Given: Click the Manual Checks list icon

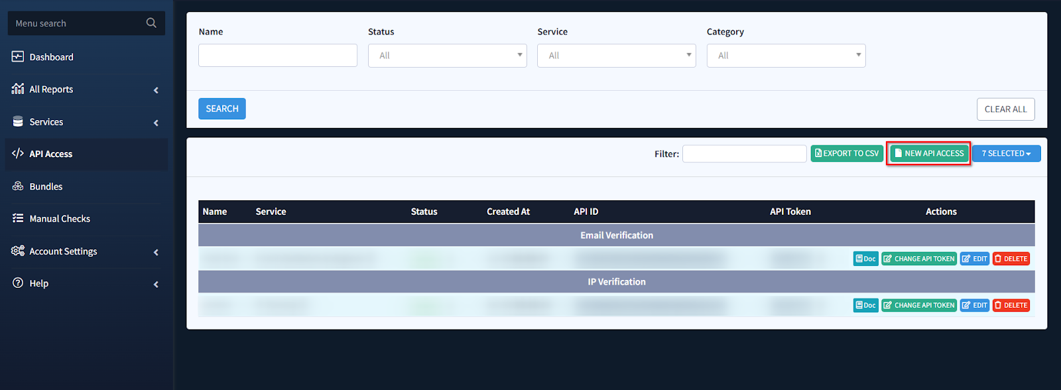Looking at the screenshot, I should coord(18,218).
